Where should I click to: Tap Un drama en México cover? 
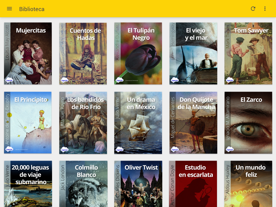[138, 123]
